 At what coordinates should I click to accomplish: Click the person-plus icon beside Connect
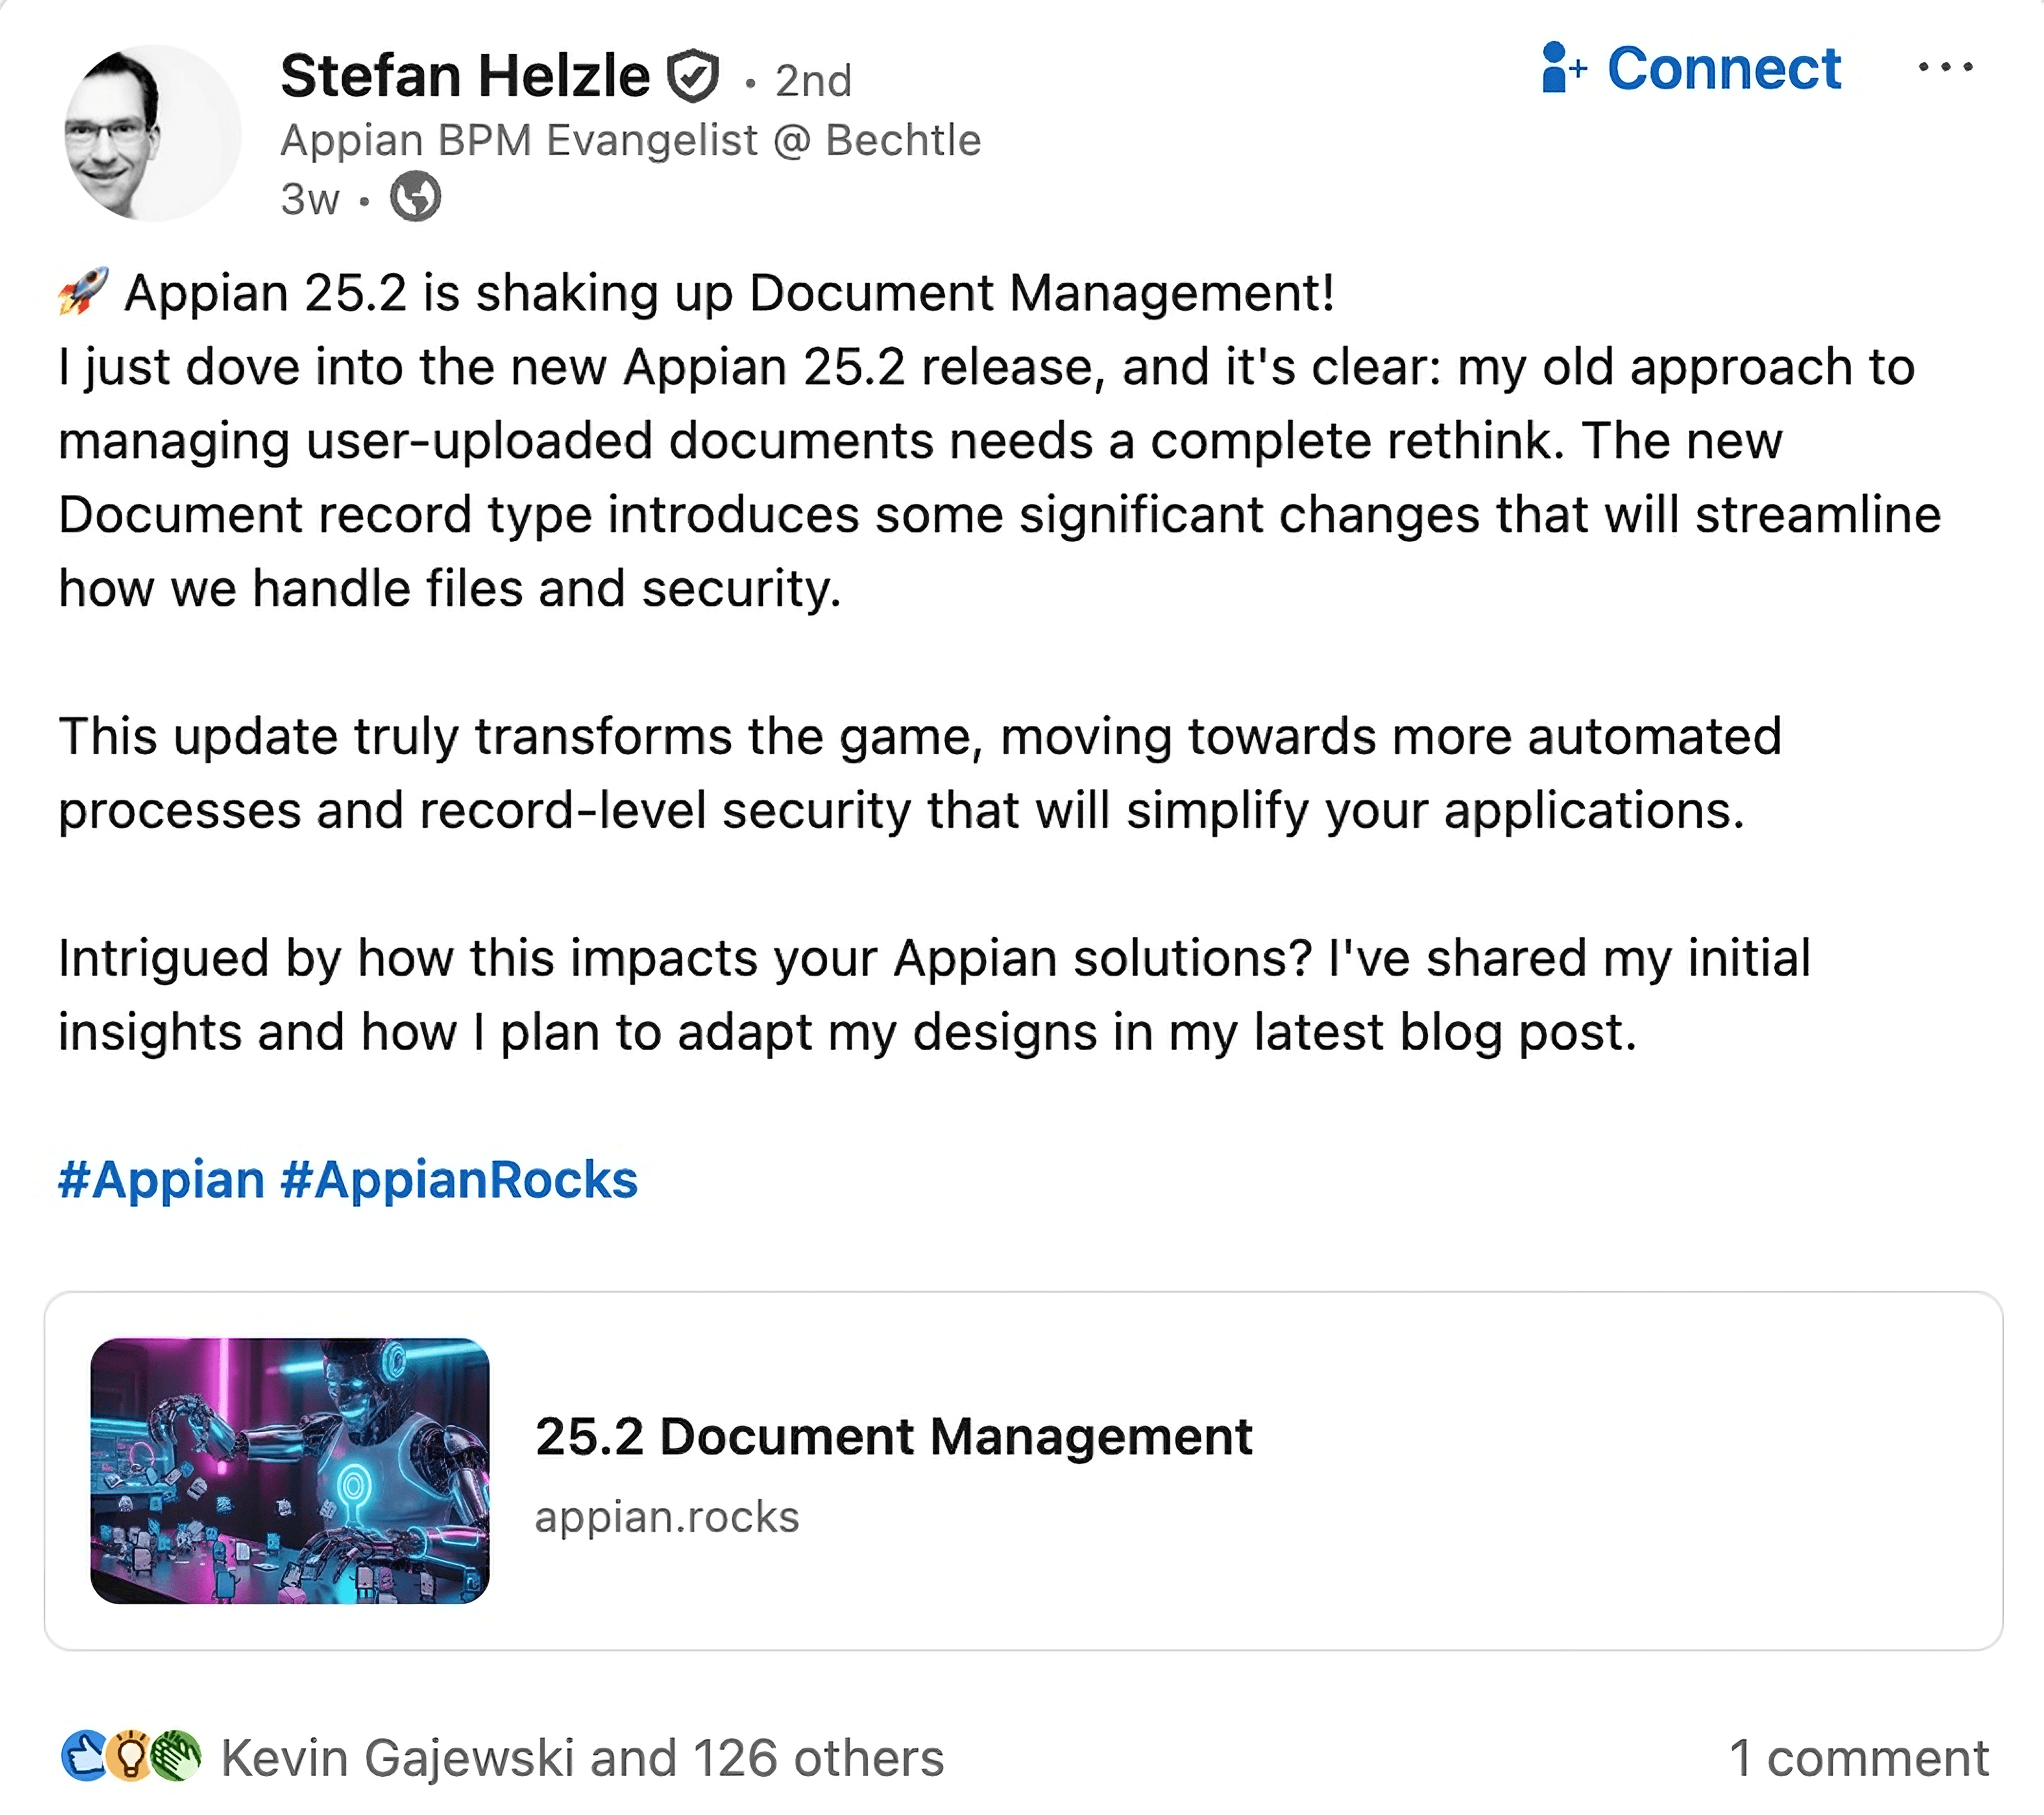point(1562,68)
